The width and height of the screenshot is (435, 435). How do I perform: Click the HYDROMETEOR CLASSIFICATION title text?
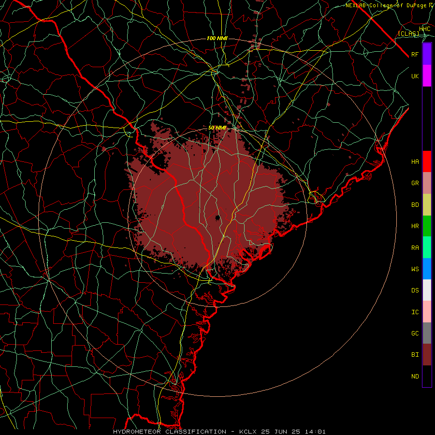(x=170, y=432)
